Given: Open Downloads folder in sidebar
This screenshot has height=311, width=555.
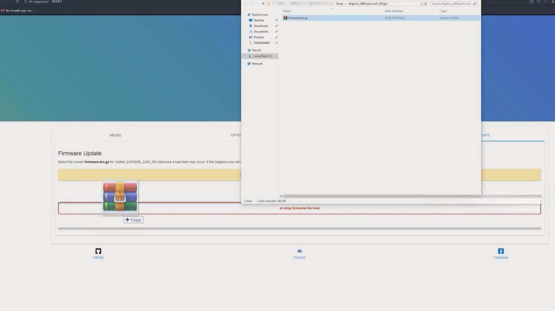Looking at the screenshot, I should coord(260,26).
